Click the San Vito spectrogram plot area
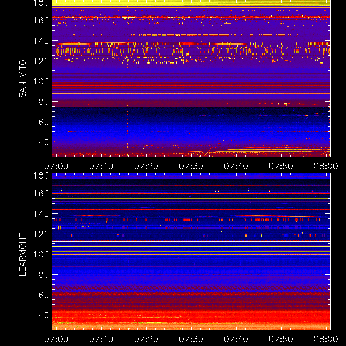346x346 pixels. tap(191, 79)
